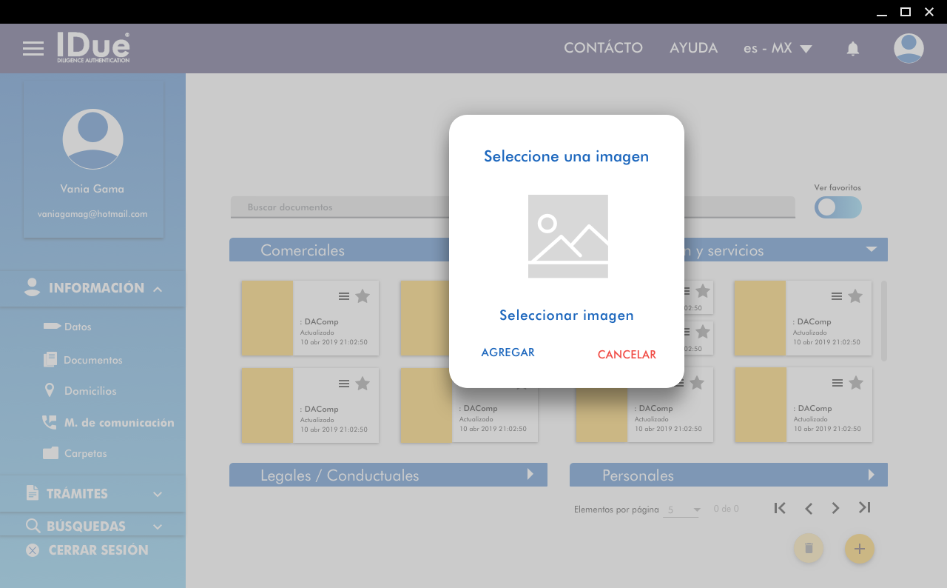This screenshot has height=588, width=947.
Task: Favorite the top-right DAComp document card
Action: coord(855,296)
